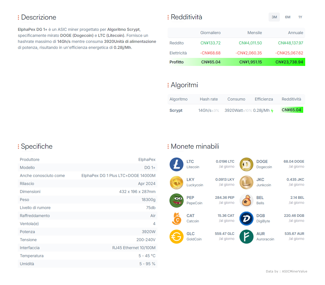Click the Scrypt algorithm name
This screenshot has height=285, width=325.
click(176, 110)
